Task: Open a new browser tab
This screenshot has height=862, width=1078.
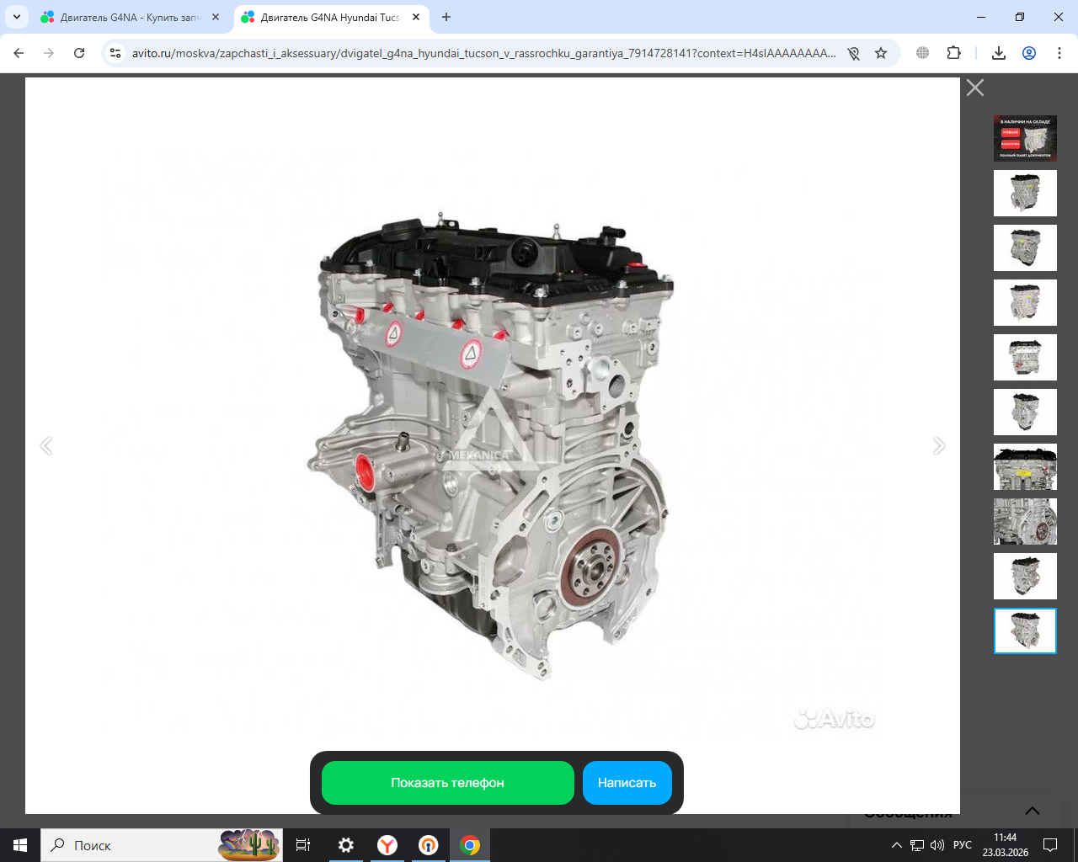Action: tap(446, 17)
